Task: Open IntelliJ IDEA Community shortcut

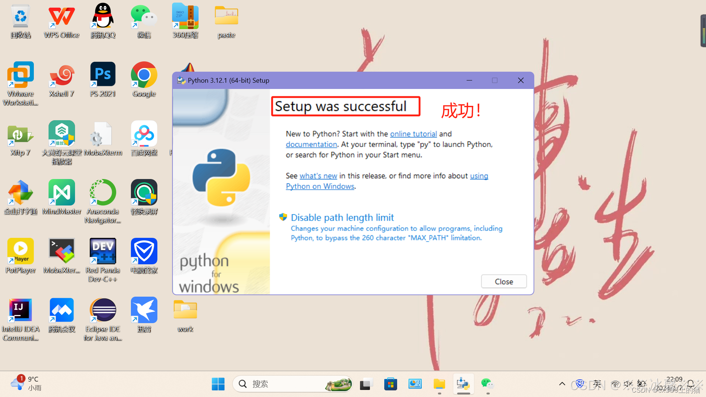Action: pyautogui.click(x=21, y=311)
